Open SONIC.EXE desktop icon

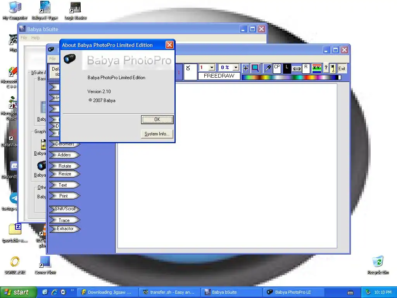click(x=15, y=265)
